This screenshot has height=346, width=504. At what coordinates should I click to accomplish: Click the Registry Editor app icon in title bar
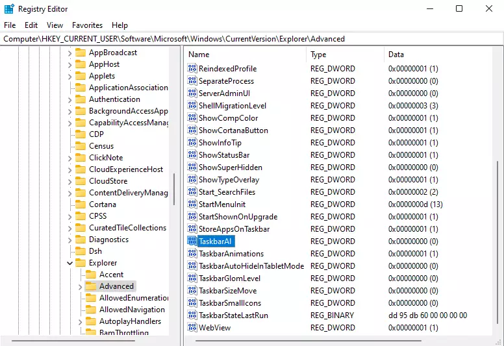[x=9, y=8]
